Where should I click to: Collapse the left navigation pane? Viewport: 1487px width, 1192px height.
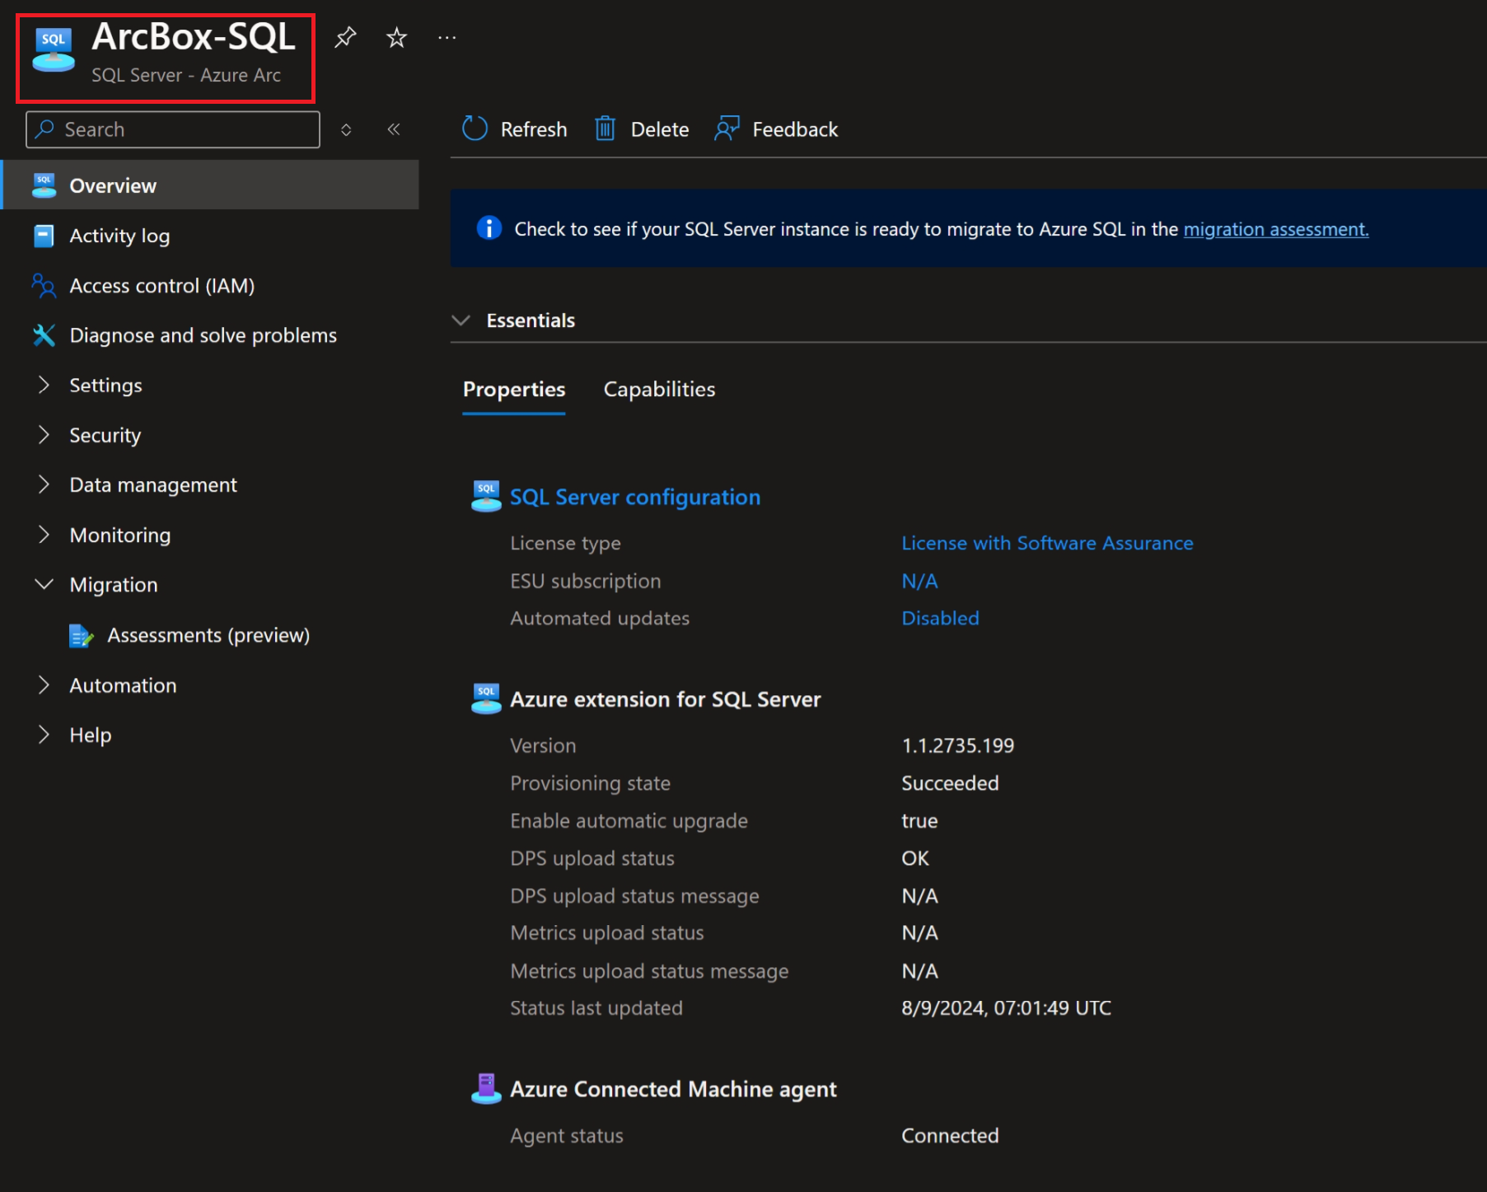(x=394, y=129)
